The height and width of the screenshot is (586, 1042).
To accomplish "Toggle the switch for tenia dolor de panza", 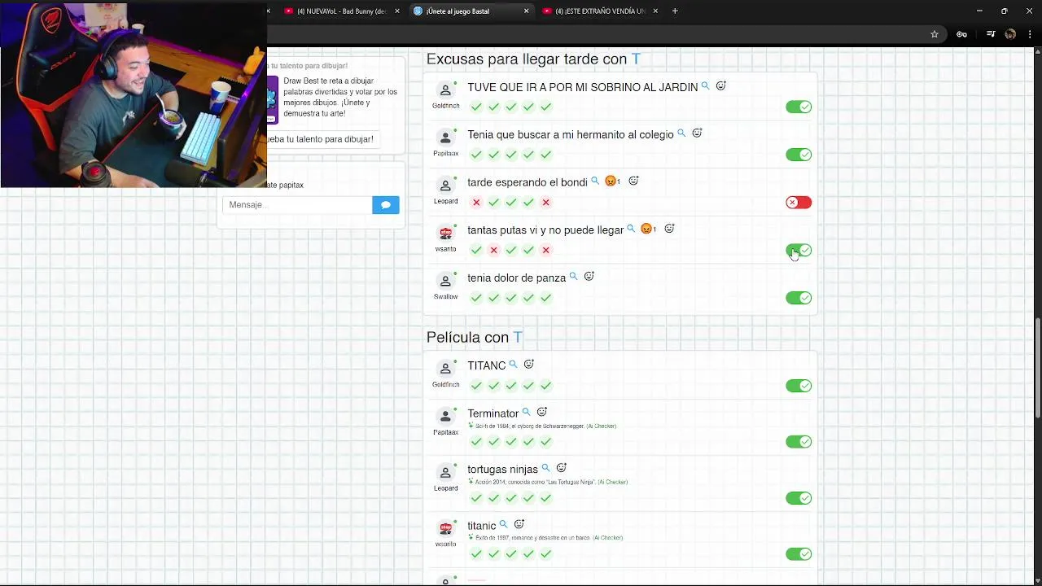I will [x=799, y=298].
